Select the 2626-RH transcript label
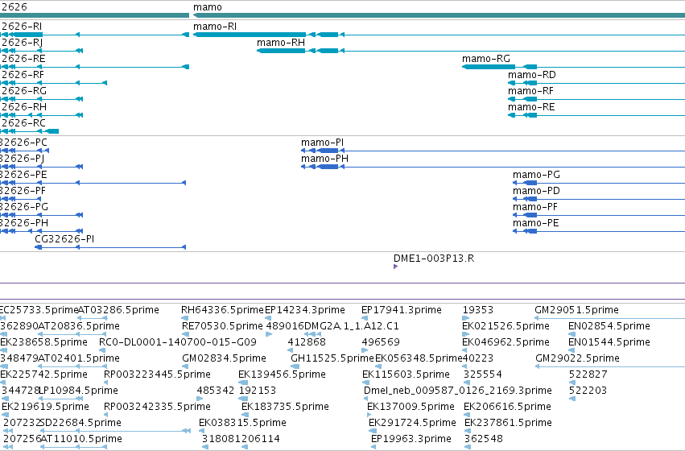 tap(23, 107)
